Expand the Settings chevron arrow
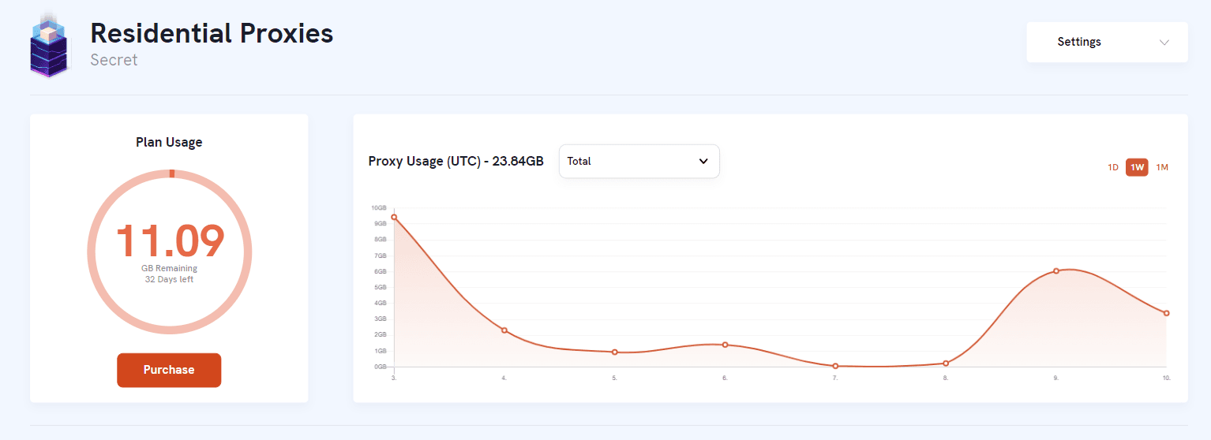 [1164, 43]
